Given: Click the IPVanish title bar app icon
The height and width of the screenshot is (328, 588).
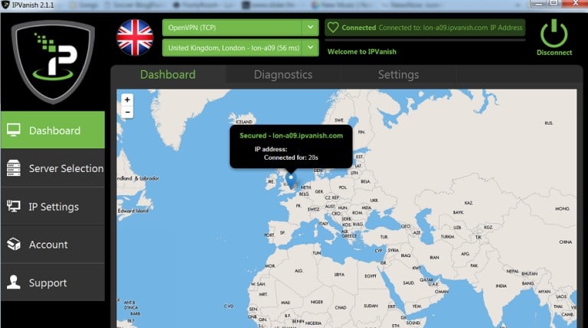Looking at the screenshot, I should (5, 5).
